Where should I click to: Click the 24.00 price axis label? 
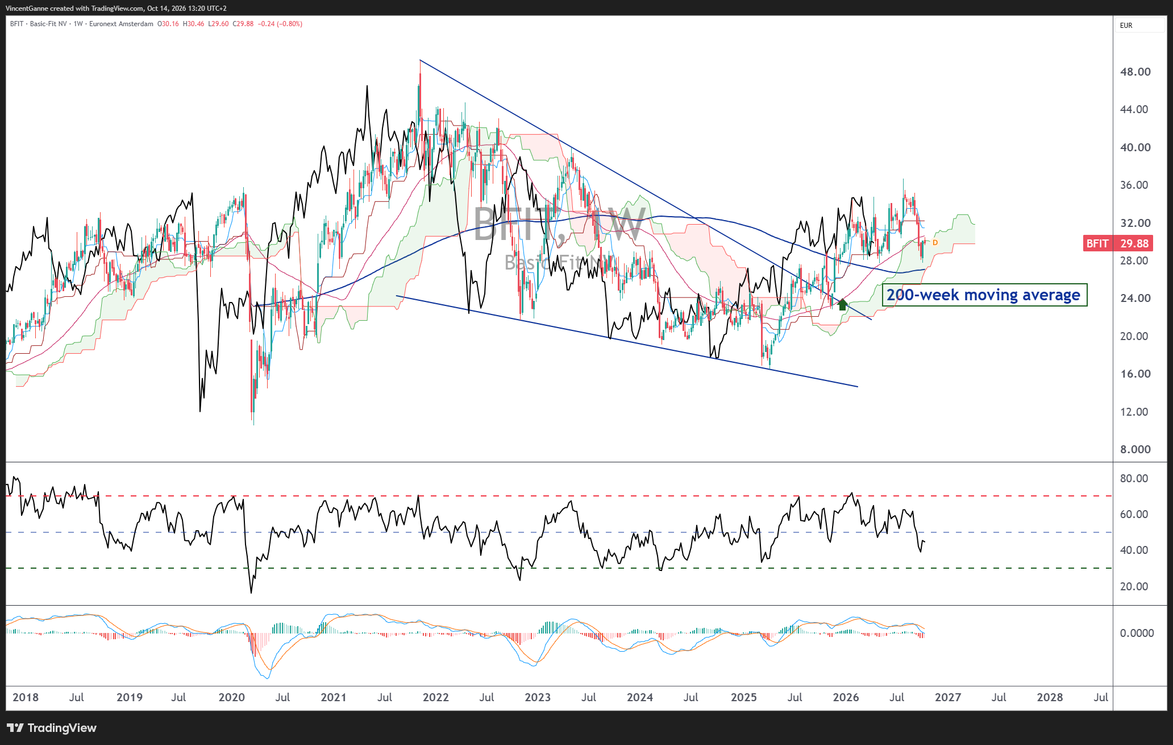pos(1135,298)
